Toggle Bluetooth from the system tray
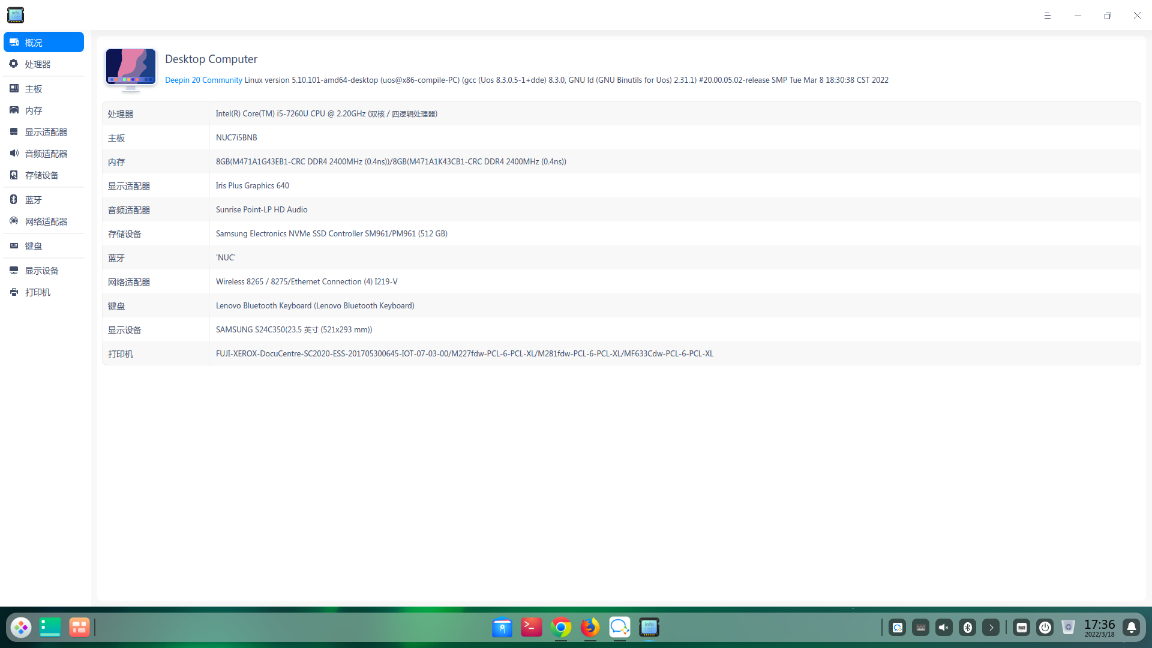 (967, 628)
